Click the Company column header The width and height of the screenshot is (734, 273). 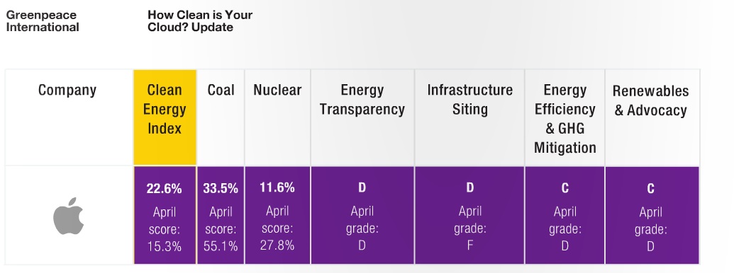(x=67, y=90)
